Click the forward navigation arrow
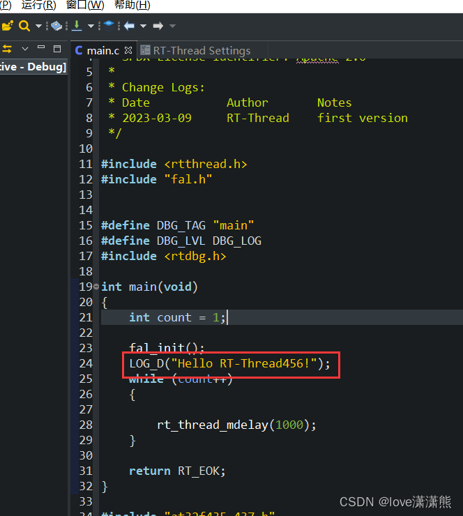 [x=158, y=26]
